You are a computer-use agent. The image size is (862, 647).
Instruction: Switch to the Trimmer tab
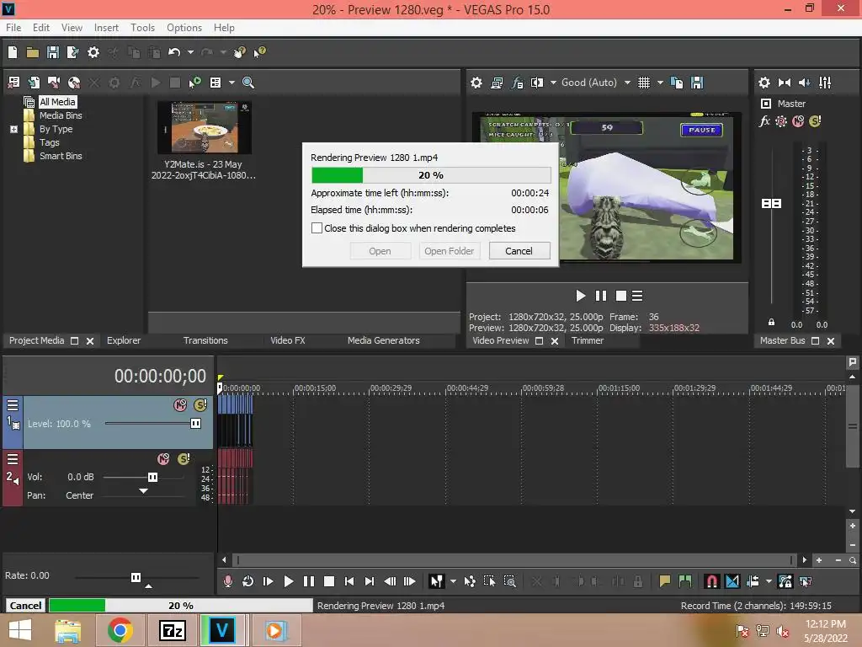pos(587,340)
